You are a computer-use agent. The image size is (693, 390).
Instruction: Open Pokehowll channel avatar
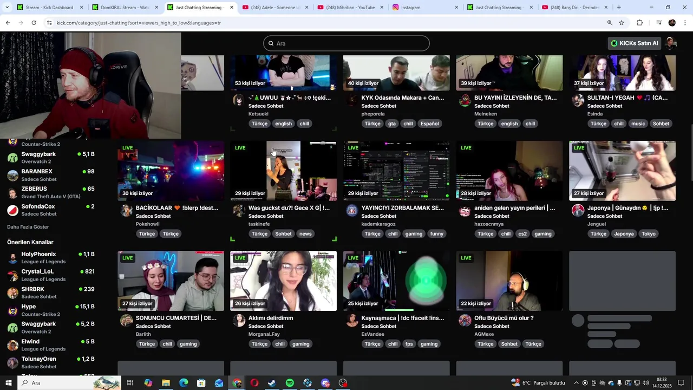click(x=126, y=210)
